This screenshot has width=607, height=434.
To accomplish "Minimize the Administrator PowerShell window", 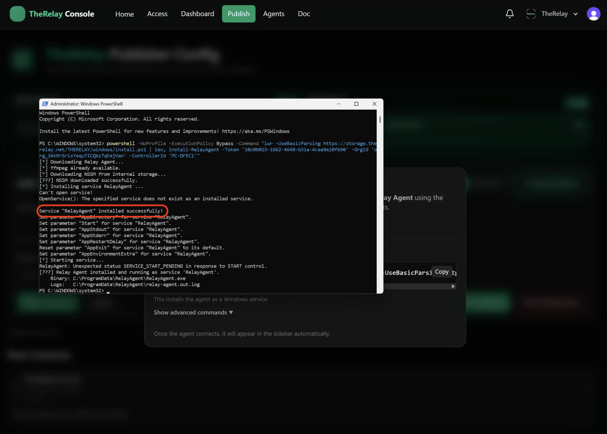I will coord(339,104).
